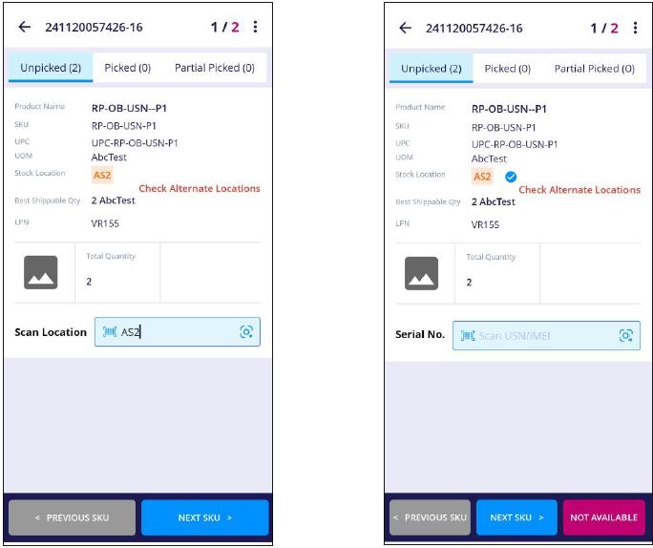Switch to Partial Picked (0) tab on right screen
The height and width of the screenshot is (548, 653).
[594, 69]
